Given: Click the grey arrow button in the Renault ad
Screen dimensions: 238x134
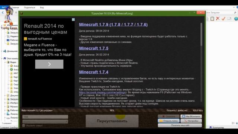Looking at the screenshot, I should (49, 64).
